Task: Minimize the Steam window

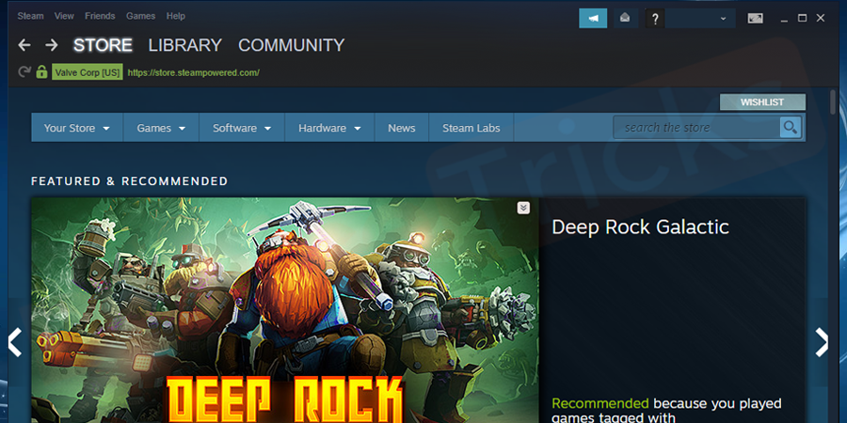Action: click(784, 19)
